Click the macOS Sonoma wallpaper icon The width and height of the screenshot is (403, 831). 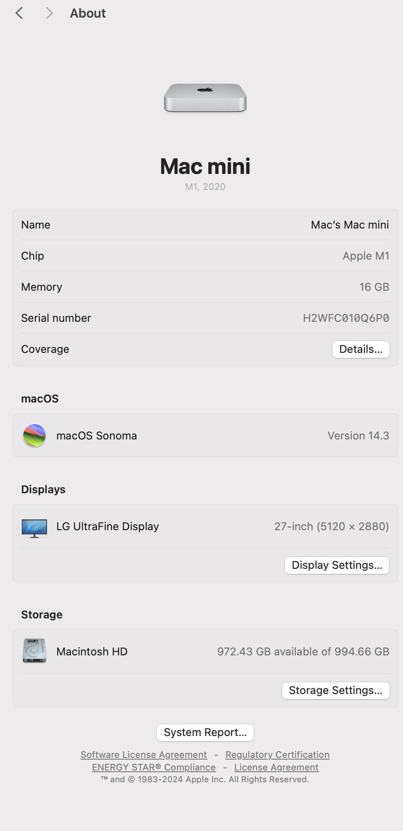tap(34, 435)
